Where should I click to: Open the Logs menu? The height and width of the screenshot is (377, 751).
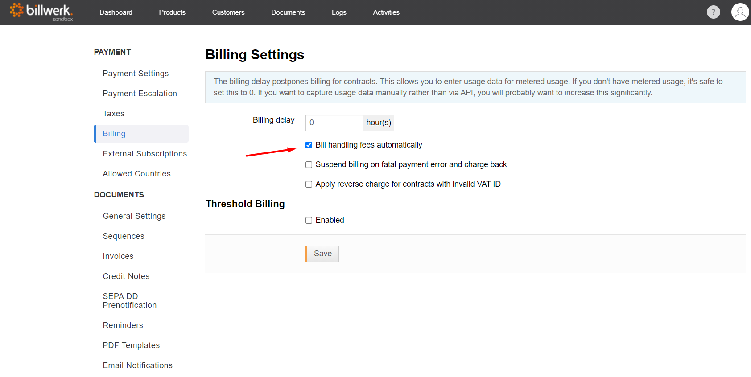339,12
